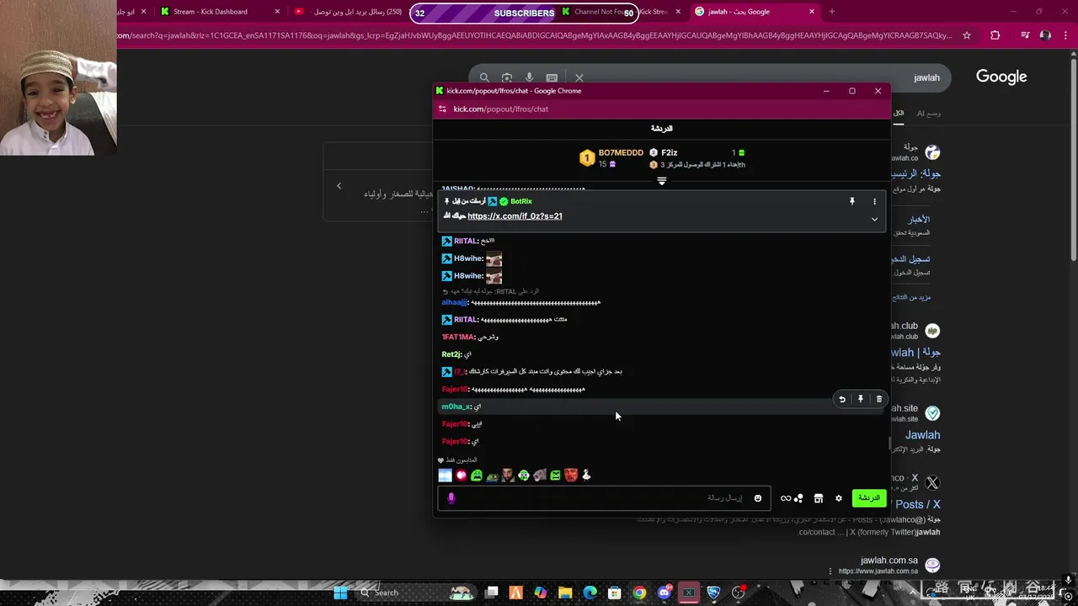
Task: Open Posts / X search result
Action: (918, 504)
